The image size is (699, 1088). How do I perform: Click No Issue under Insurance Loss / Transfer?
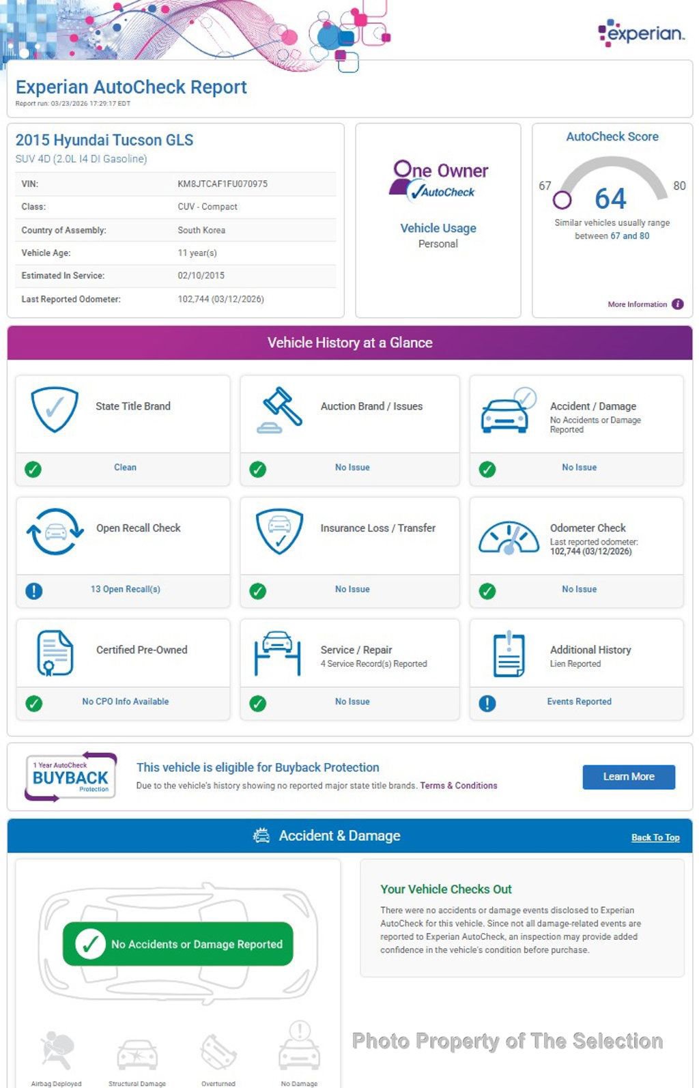[x=352, y=589]
